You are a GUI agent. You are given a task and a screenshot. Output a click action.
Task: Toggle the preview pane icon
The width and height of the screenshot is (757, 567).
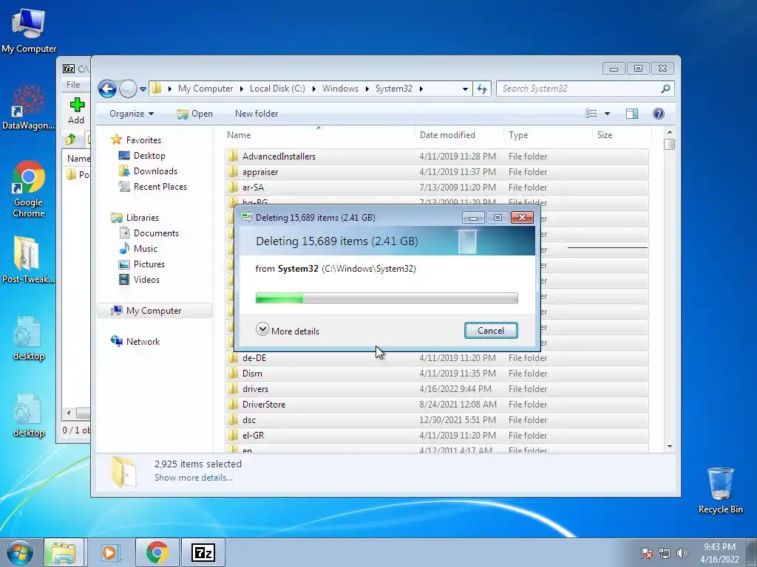pyautogui.click(x=632, y=114)
